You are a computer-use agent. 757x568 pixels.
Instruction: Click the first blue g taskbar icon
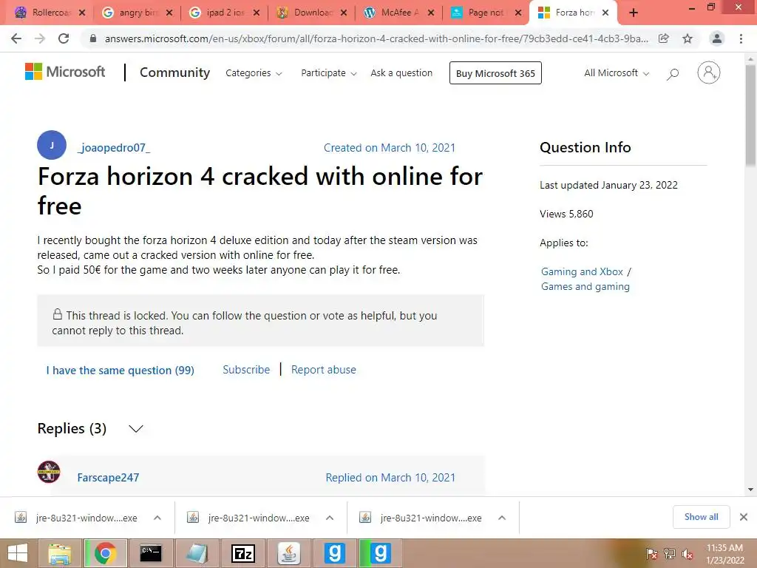(x=335, y=553)
